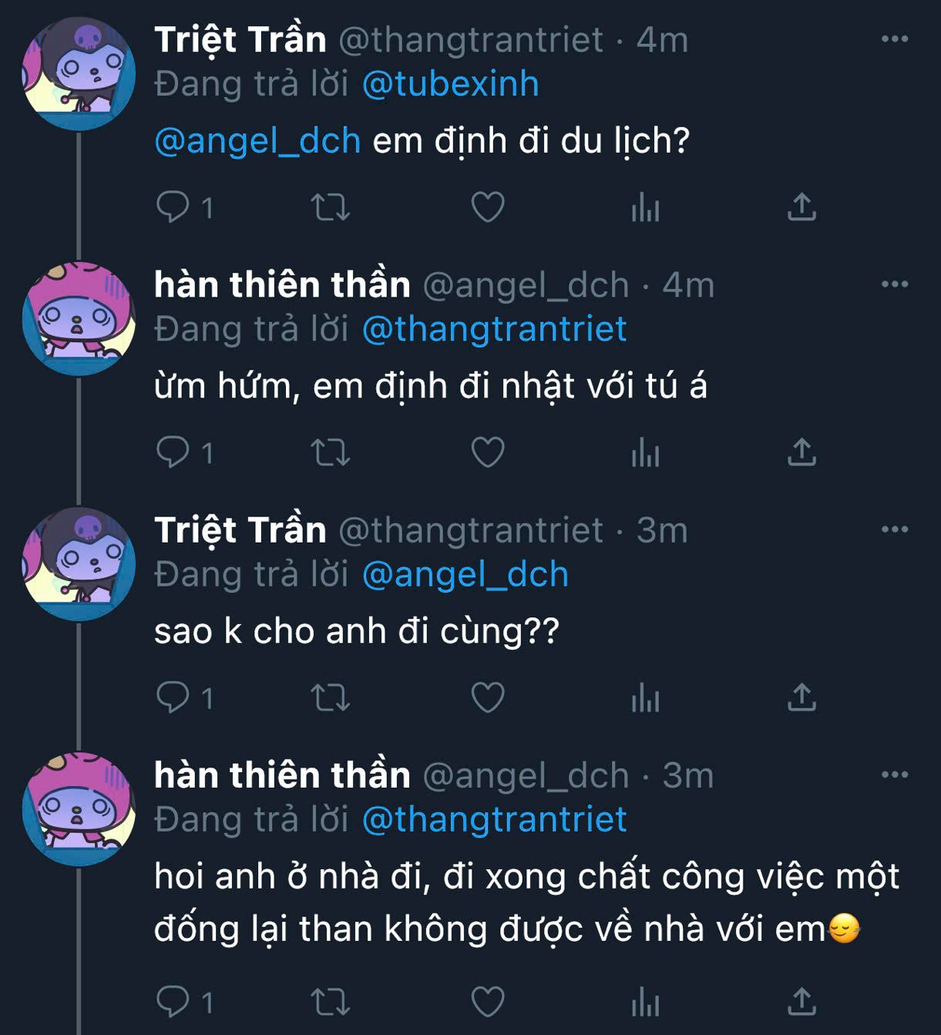Share the 'em định đi du lịch?' tweet
This screenshot has height=1035, width=941.
click(x=802, y=207)
